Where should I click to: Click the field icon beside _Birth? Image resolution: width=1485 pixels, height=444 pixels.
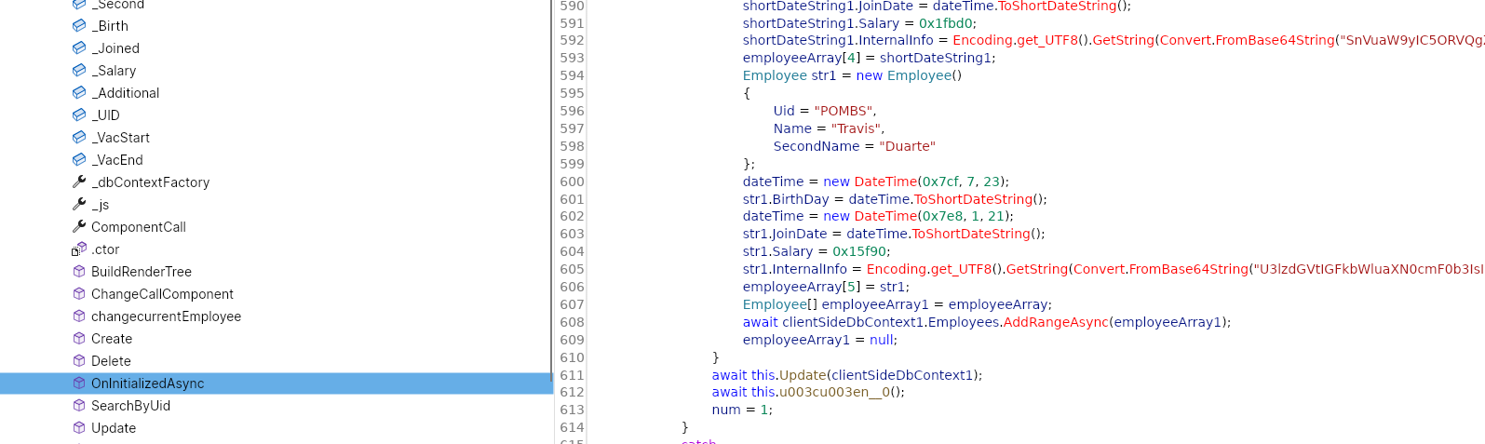click(79, 25)
